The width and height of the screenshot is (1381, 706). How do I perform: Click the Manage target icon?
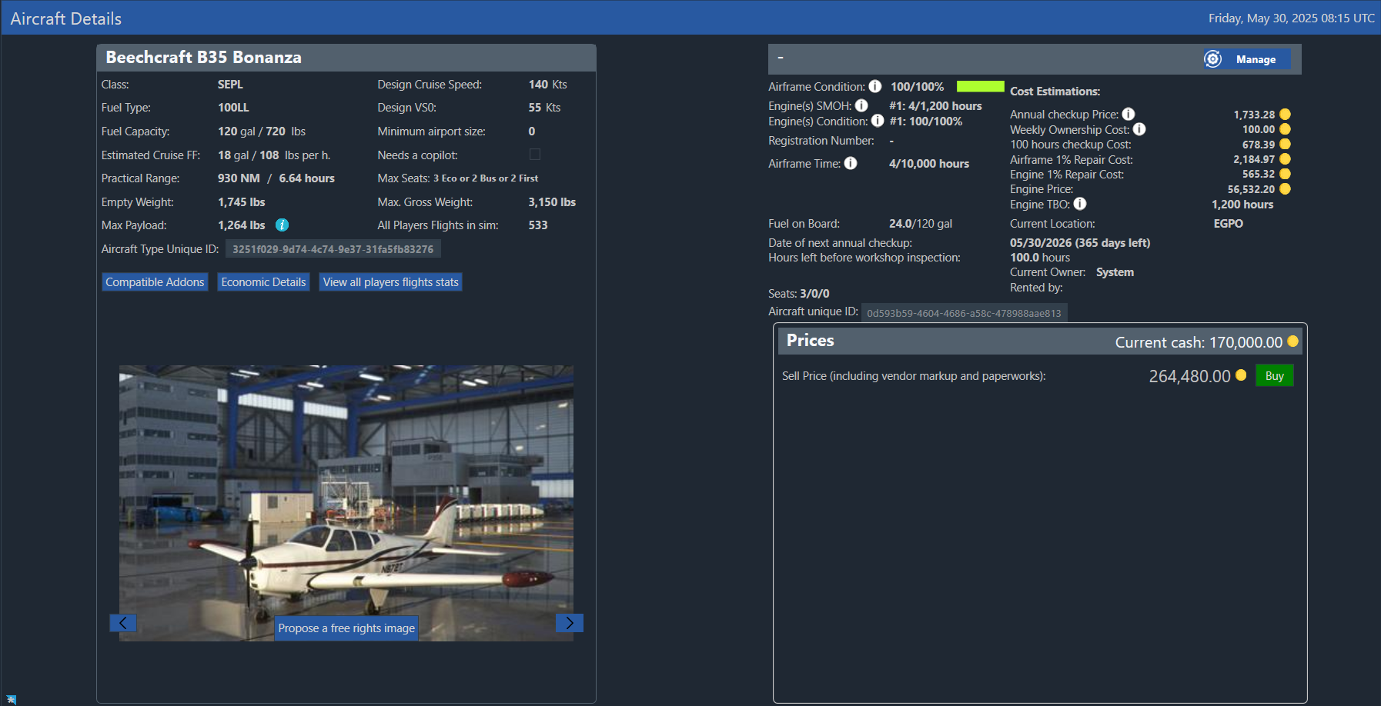tap(1212, 59)
